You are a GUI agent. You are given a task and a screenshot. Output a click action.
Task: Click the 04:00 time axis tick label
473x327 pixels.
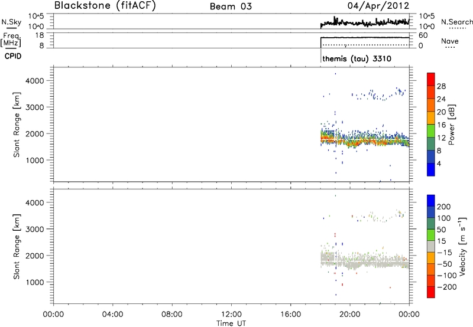(112, 315)
